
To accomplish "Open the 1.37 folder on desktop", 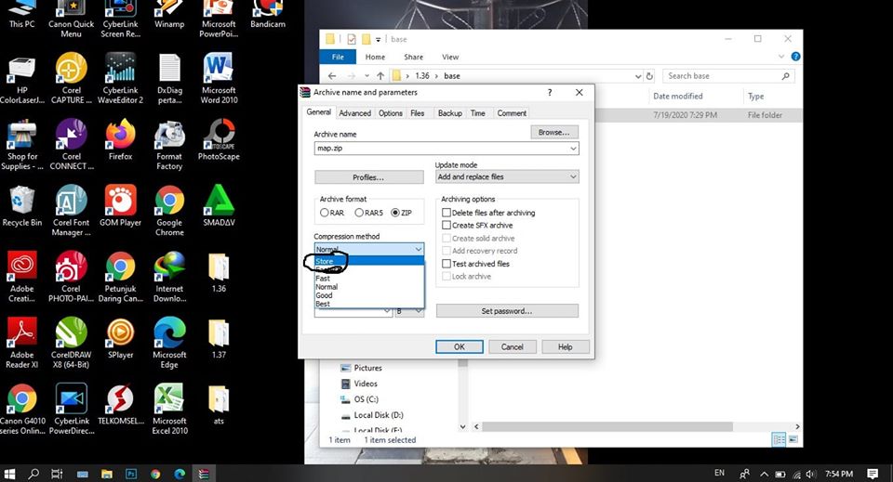I will tap(219, 338).
